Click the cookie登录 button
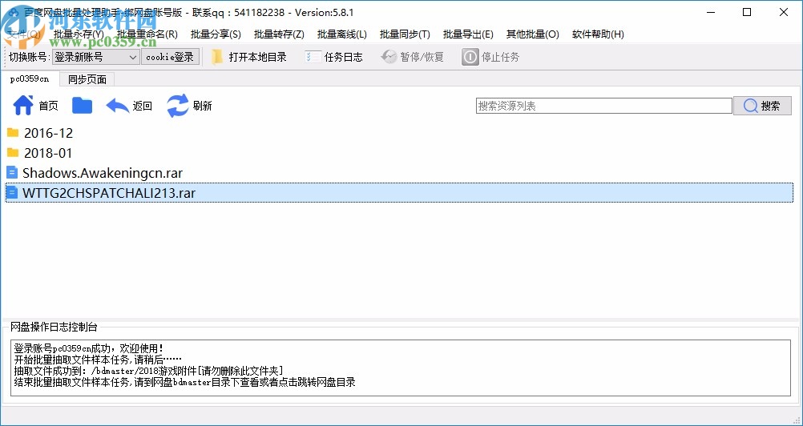Viewport: 803px width, 426px height. coord(170,58)
